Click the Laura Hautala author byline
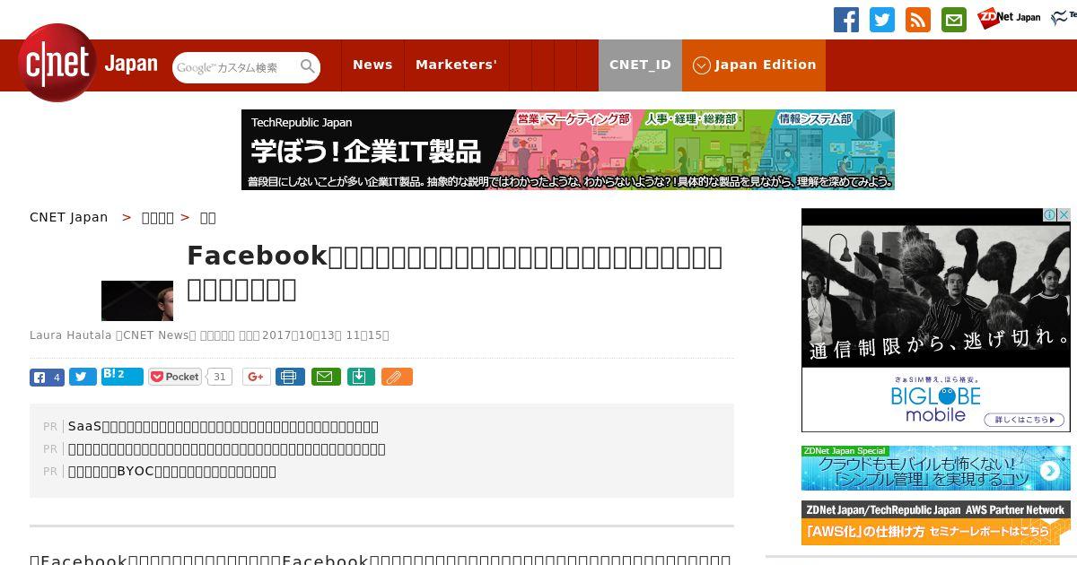1077x565 pixels. 70,335
